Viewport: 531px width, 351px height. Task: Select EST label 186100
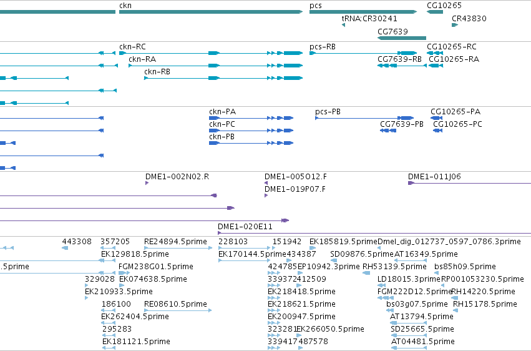116,305
